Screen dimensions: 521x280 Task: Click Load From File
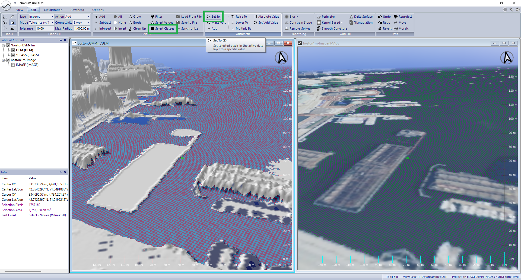[189, 17]
